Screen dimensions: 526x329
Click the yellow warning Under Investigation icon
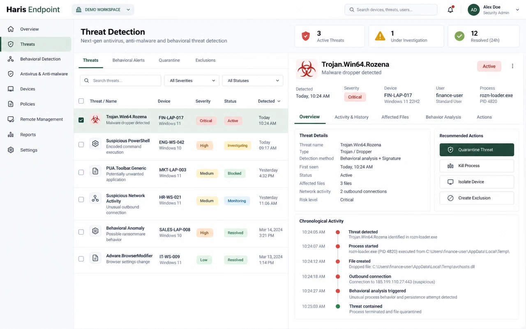[x=380, y=36]
